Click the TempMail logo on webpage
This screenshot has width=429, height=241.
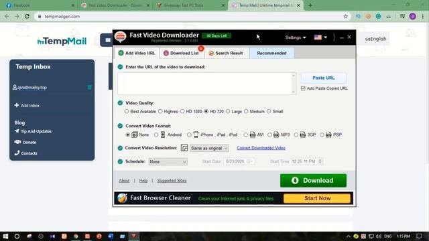(62, 41)
